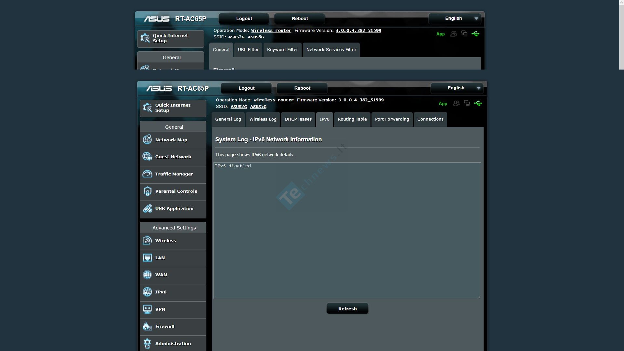Screen dimensions: 624x351
Task: Click Quick Internet Setup icon in upper window
Action: (145, 38)
